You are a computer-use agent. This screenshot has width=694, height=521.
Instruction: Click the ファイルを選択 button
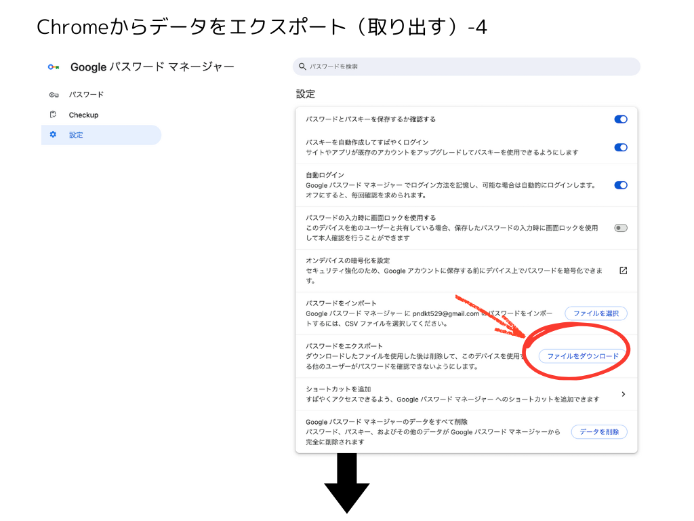[x=596, y=313]
